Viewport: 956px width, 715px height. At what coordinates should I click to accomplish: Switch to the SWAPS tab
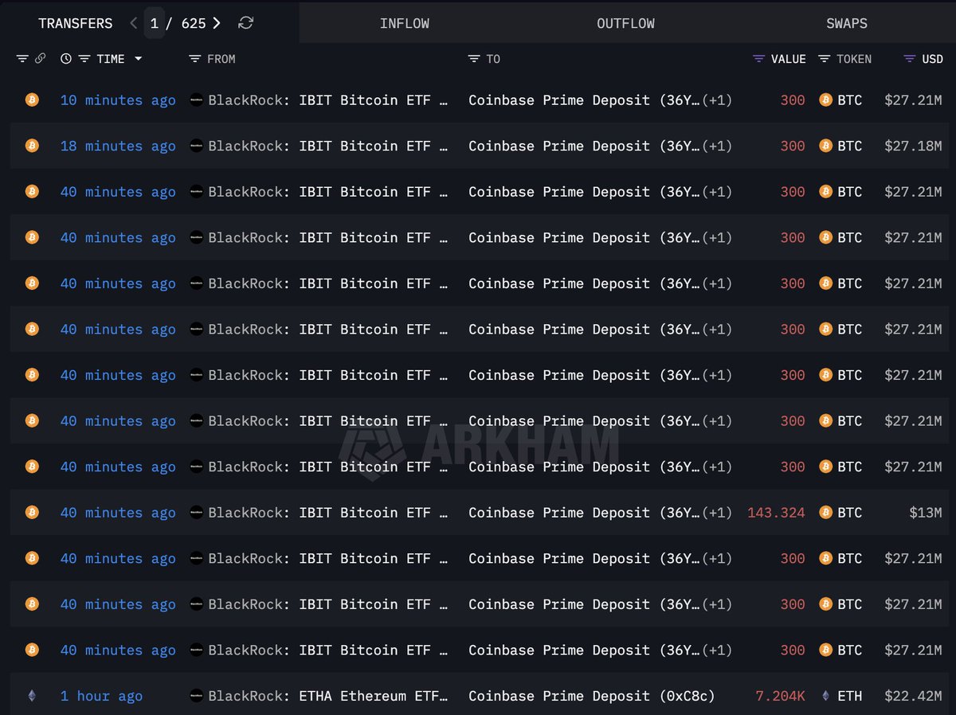point(846,23)
